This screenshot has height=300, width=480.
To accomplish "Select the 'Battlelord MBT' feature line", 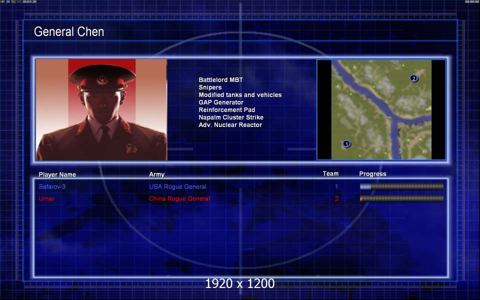I will click(x=220, y=80).
